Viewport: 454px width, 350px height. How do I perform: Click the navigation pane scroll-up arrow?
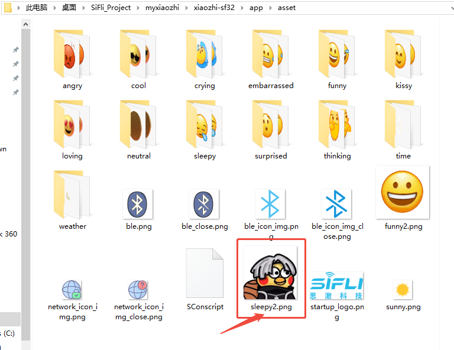25,24
